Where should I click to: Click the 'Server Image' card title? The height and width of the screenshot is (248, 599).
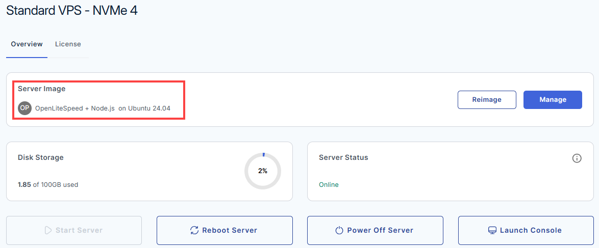42,89
